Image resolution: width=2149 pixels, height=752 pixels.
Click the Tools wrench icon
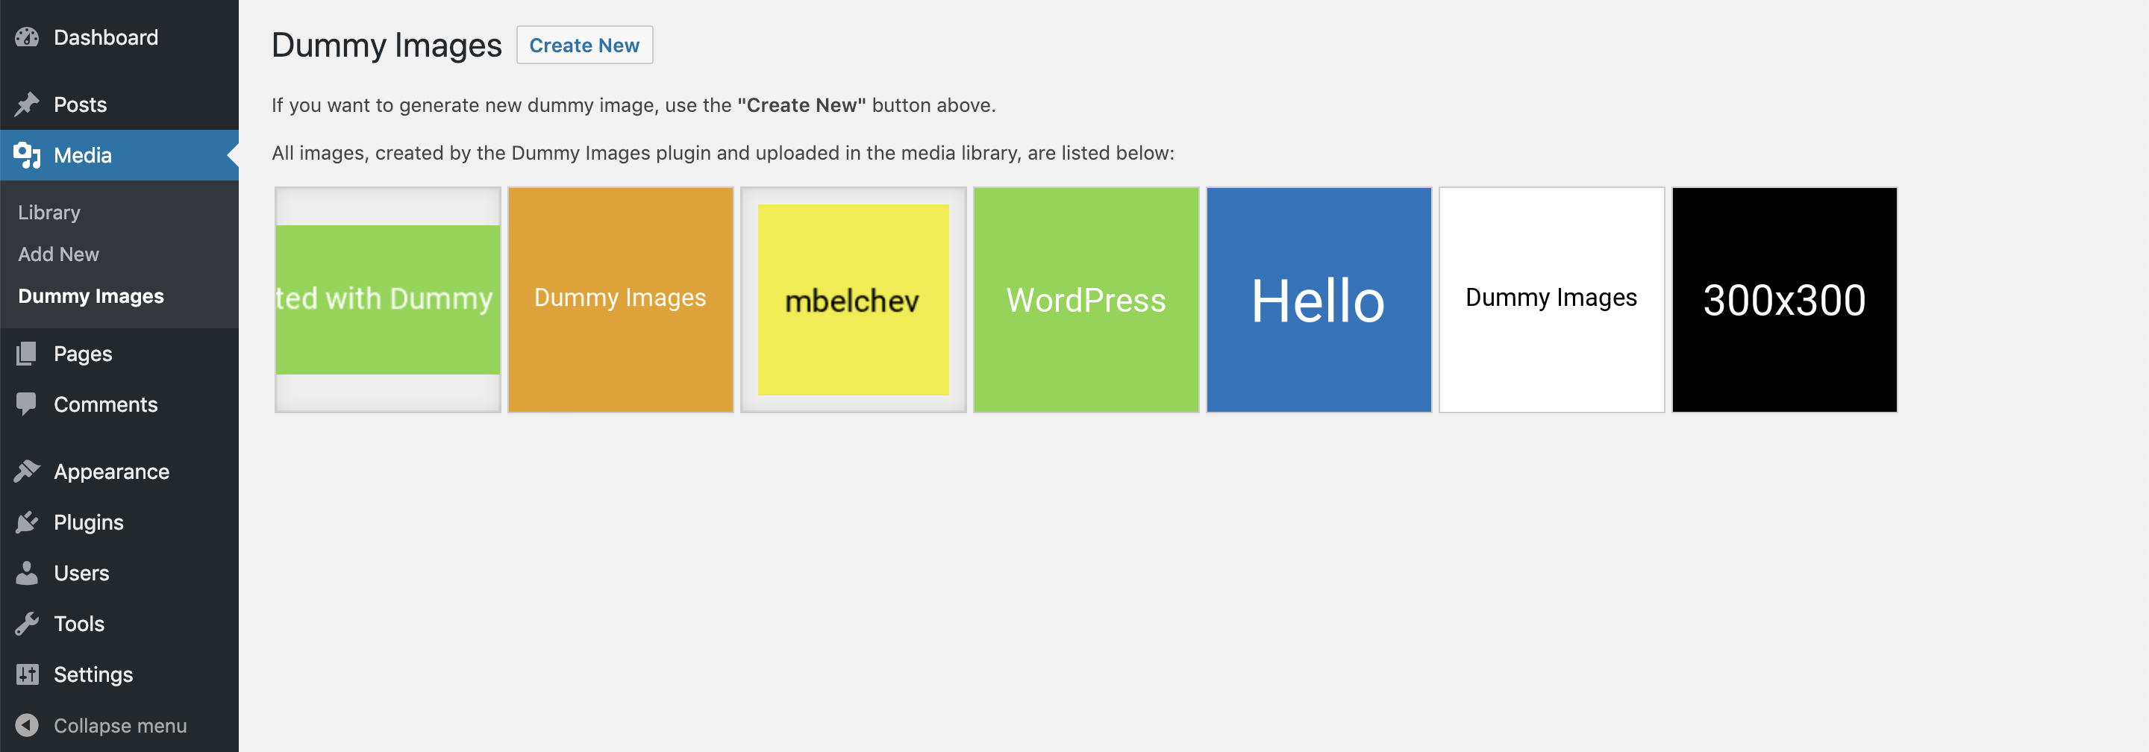(27, 624)
